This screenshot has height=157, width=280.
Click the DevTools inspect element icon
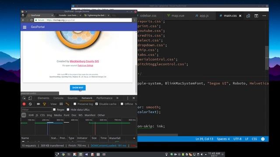click(x=24, y=98)
